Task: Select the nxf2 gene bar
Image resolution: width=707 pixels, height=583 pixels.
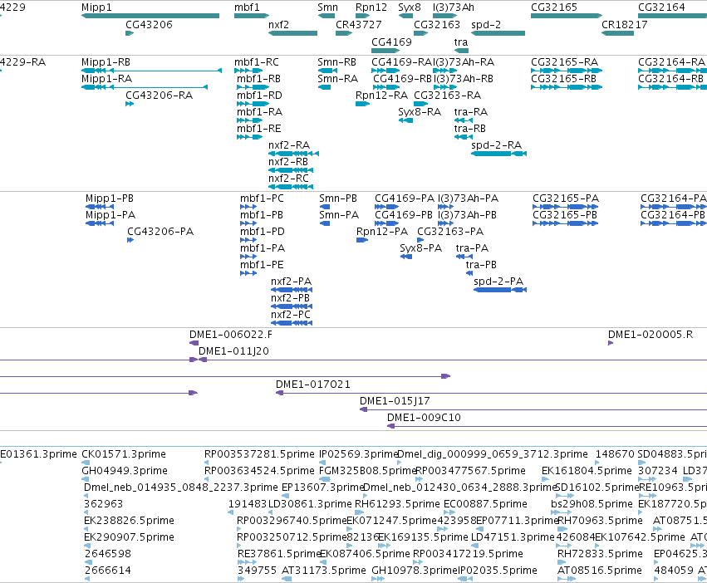Action: tap(292, 33)
